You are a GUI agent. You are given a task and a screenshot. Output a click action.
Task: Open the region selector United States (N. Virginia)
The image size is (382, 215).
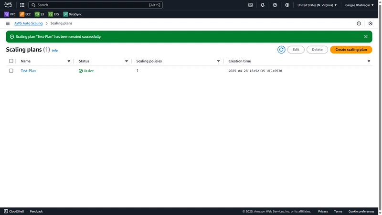click(317, 5)
